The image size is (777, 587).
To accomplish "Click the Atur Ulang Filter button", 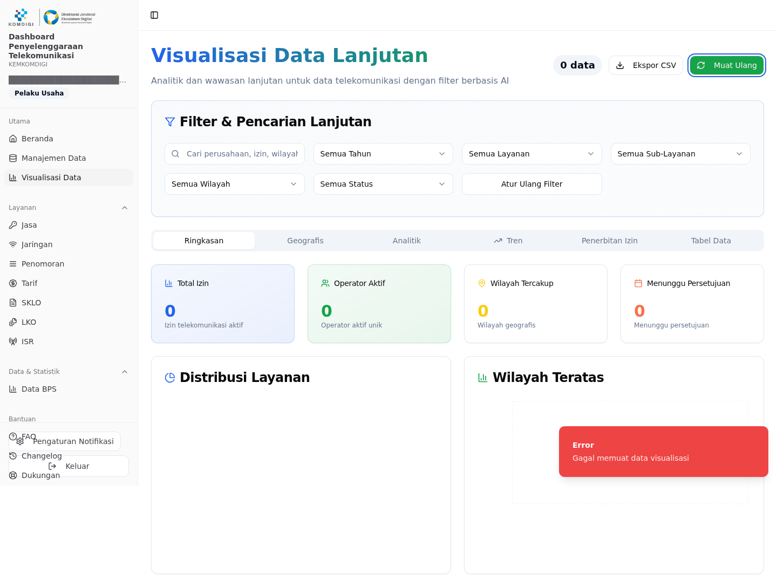I will click(x=531, y=184).
